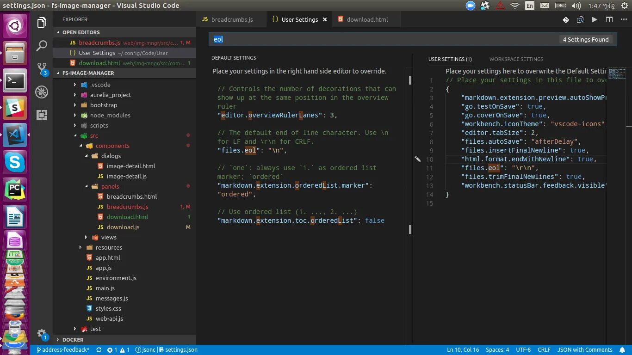Launch Files manager from Ubuntu dock
The image size is (632, 355).
click(x=15, y=53)
